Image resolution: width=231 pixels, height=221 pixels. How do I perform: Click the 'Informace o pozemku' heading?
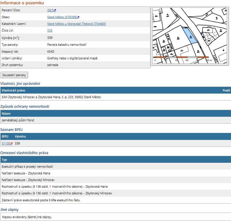coord(22,3)
